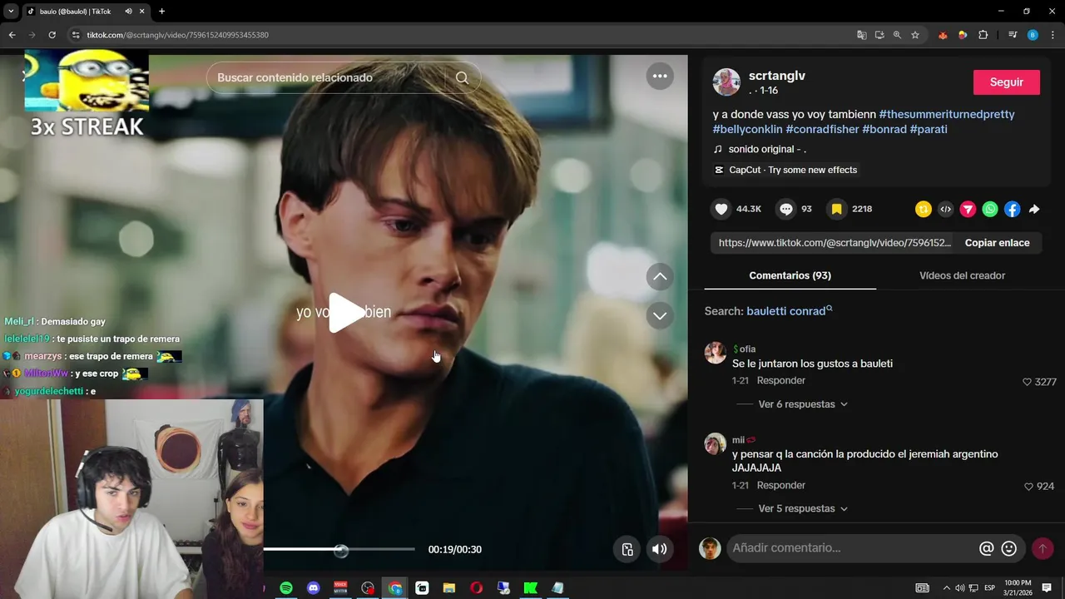The height and width of the screenshot is (599, 1065).
Task: Like ofia's comment
Action: point(1027,382)
